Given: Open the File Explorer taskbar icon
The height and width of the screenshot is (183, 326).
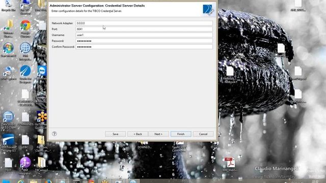Looking at the screenshot, I should [34, 181].
